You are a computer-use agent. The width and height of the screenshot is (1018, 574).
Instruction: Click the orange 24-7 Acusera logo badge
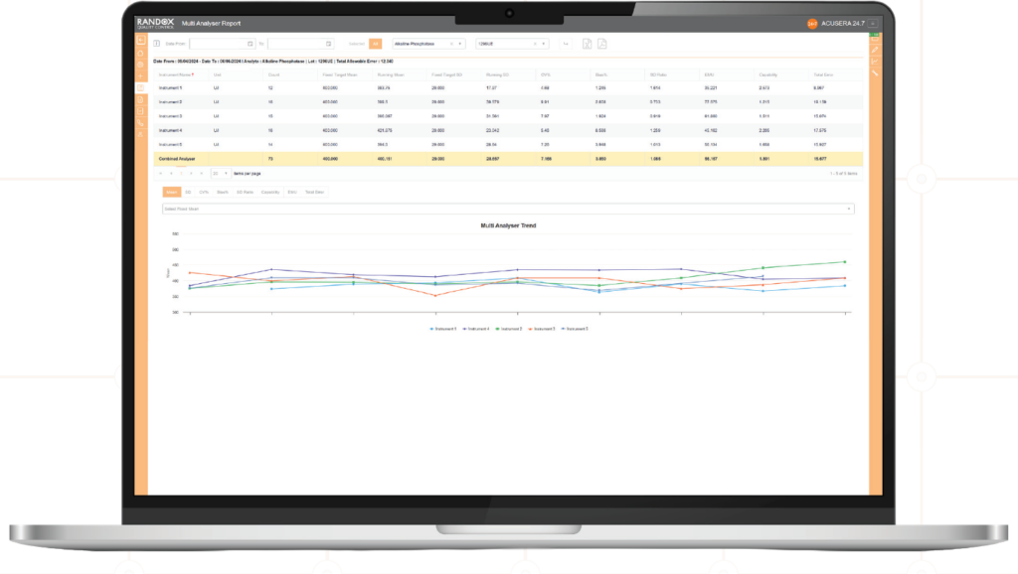[812, 24]
